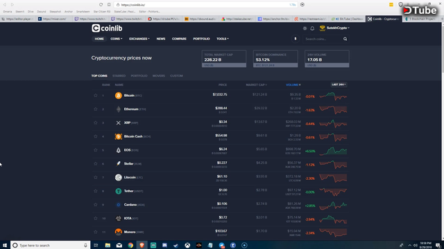Screen dimensions: 444x249
Task: Click the Litecoin coin icon
Action: [119, 177]
